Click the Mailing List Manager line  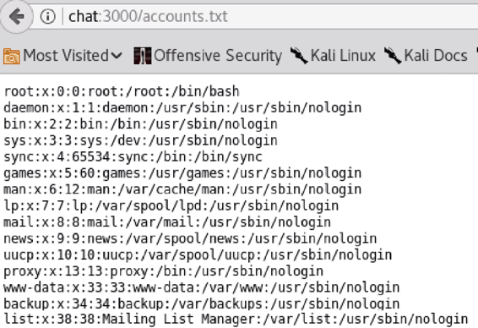click(236, 320)
